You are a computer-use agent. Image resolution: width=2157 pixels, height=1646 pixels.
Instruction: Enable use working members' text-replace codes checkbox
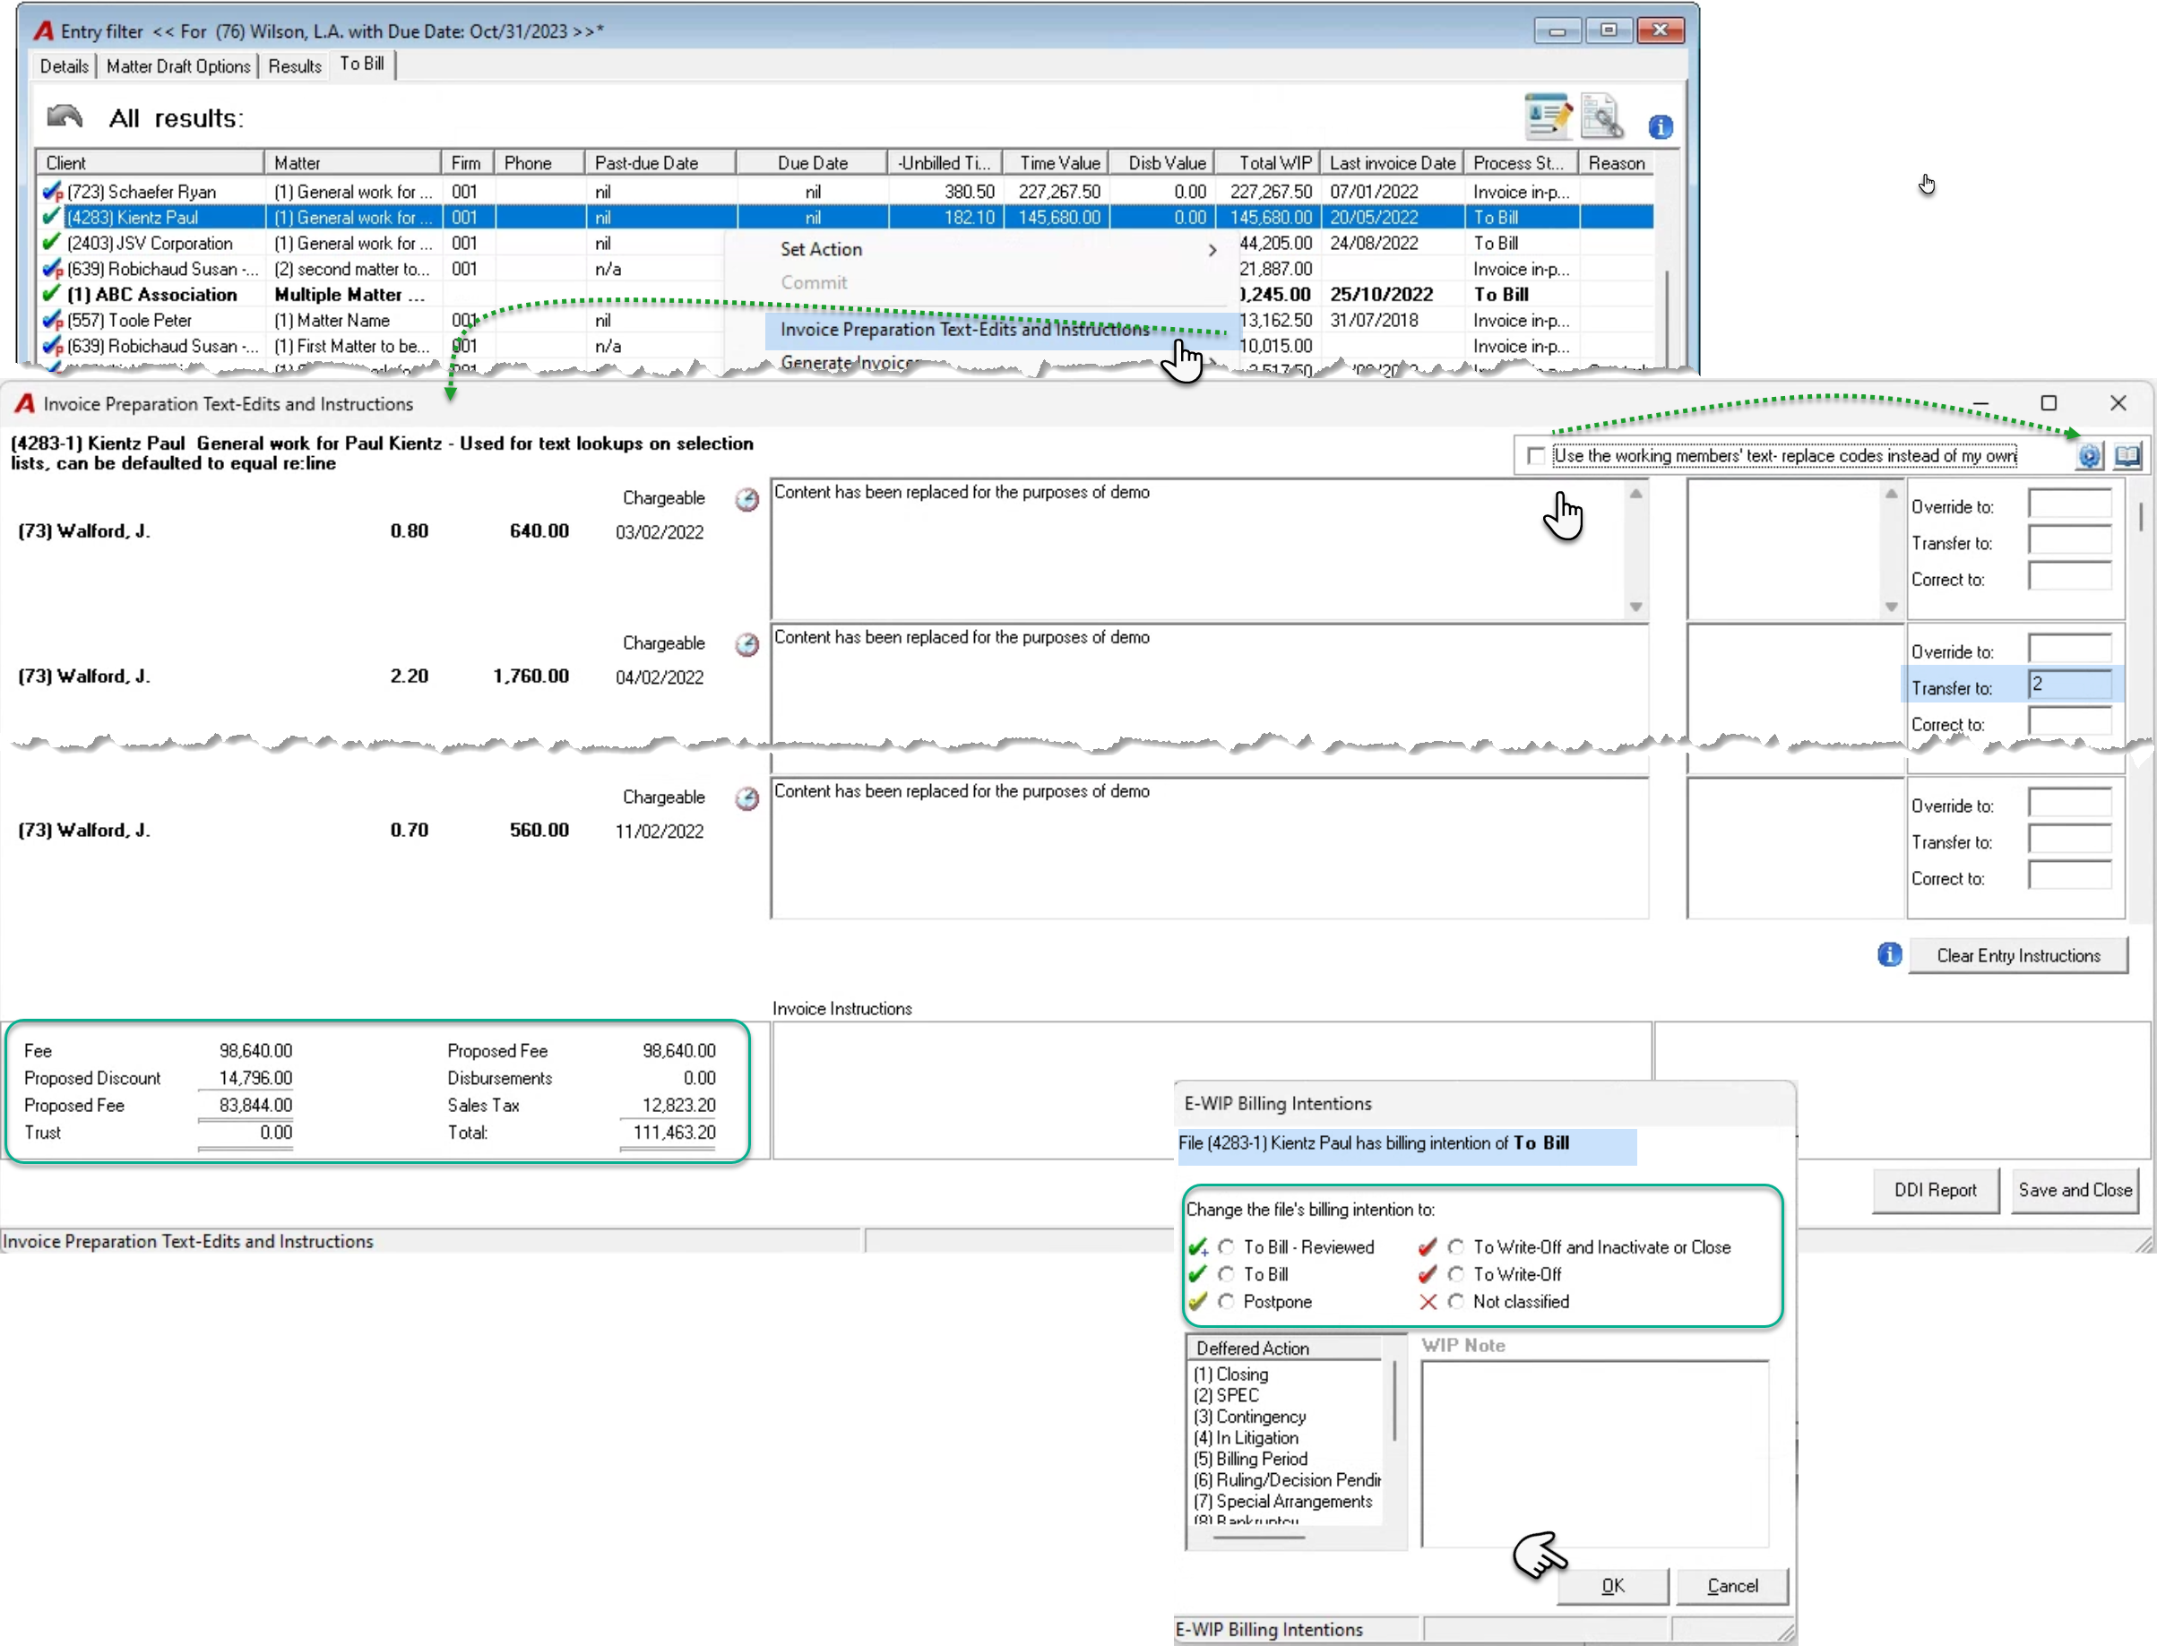coord(1536,455)
